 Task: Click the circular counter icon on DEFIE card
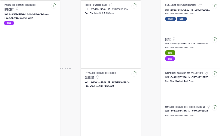pos(214,40)
